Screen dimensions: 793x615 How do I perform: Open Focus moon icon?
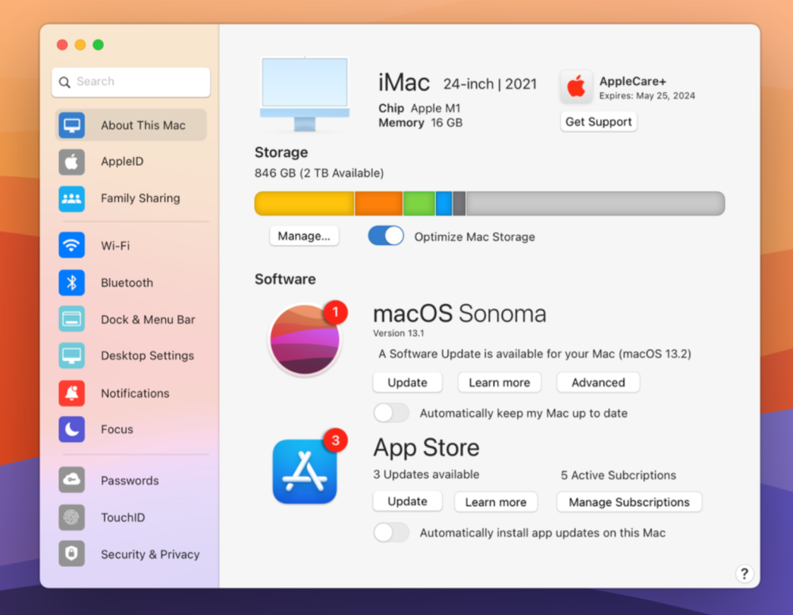[x=71, y=429]
